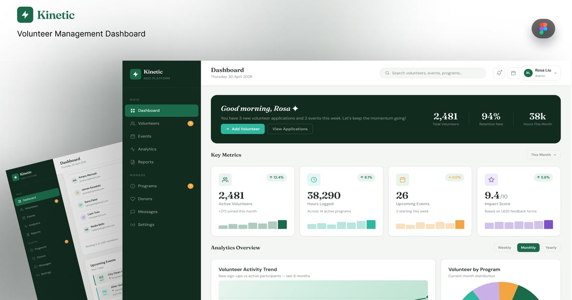
Task: Open Messages in the tilted window sidebar
Action: (x=44, y=265)
